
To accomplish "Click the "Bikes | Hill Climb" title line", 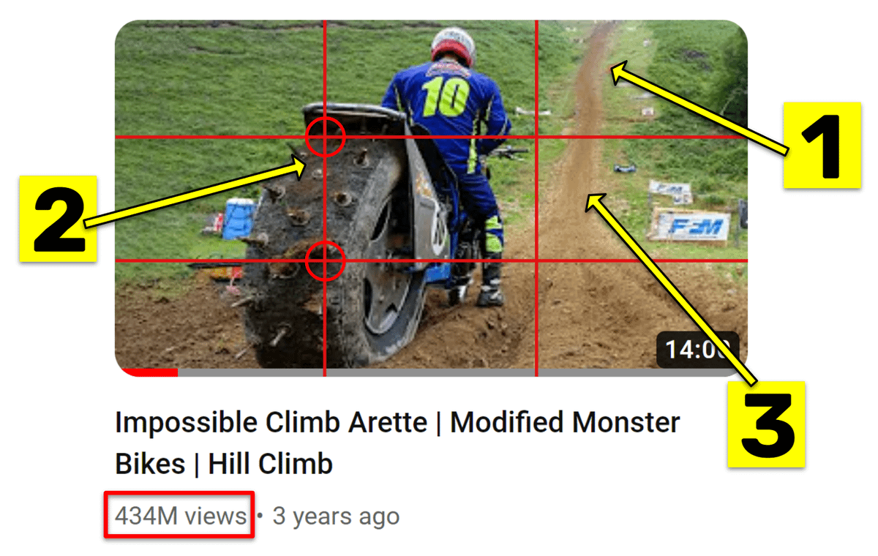I will click(224, 463).
